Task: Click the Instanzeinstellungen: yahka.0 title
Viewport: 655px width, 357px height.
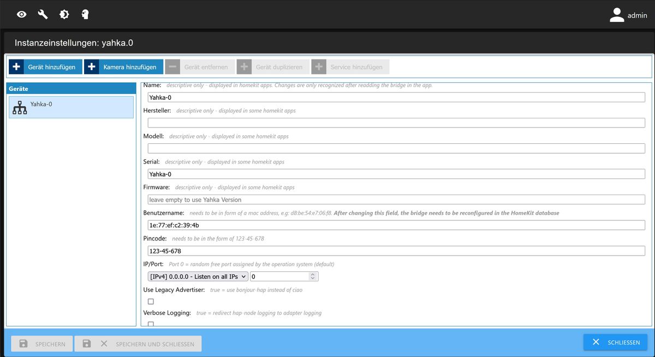Action: click(74, 43)
